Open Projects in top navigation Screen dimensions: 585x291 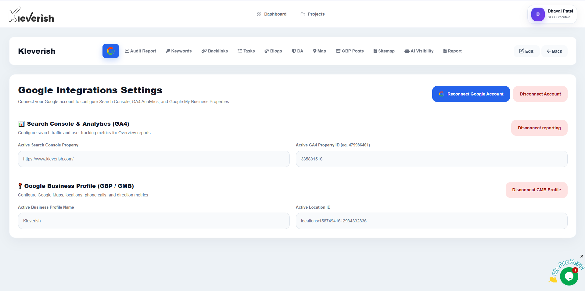tap(313, 14)
